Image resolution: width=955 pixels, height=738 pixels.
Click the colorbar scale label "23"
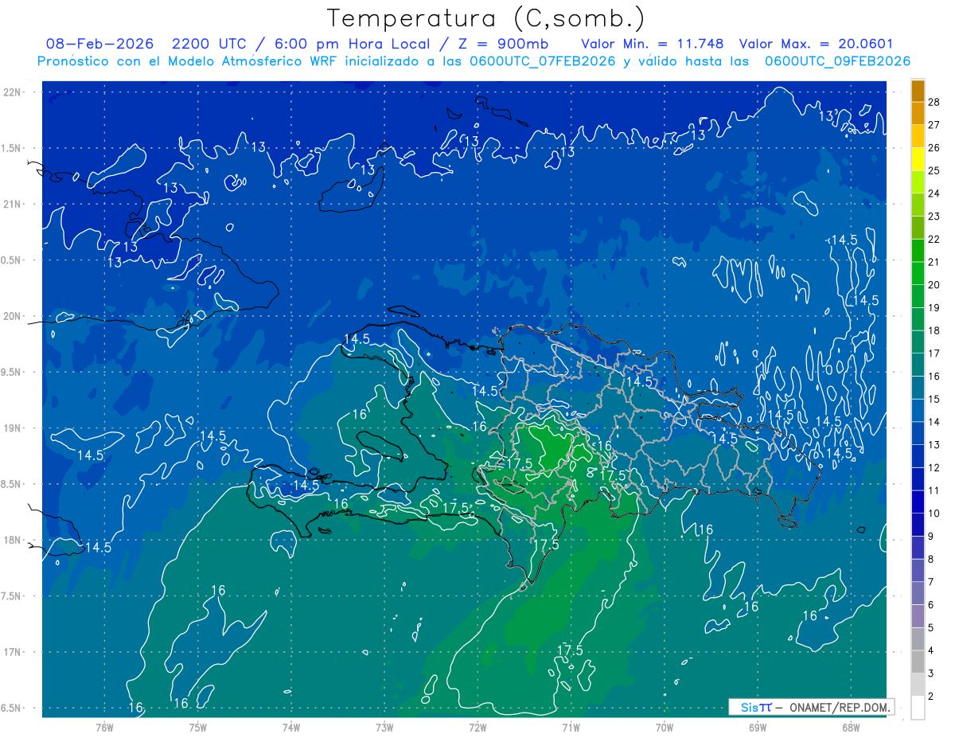pyautogui.click(x=934, y=217)
